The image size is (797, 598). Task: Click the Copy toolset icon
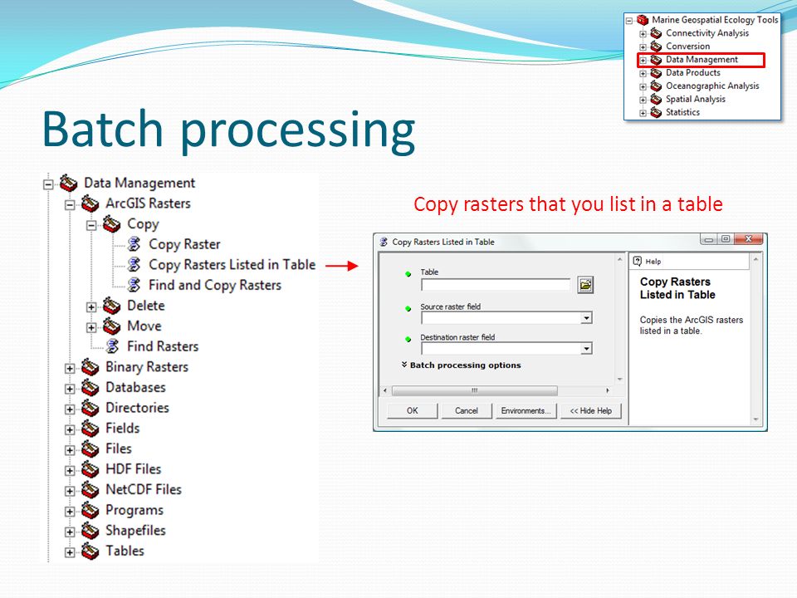112,223
